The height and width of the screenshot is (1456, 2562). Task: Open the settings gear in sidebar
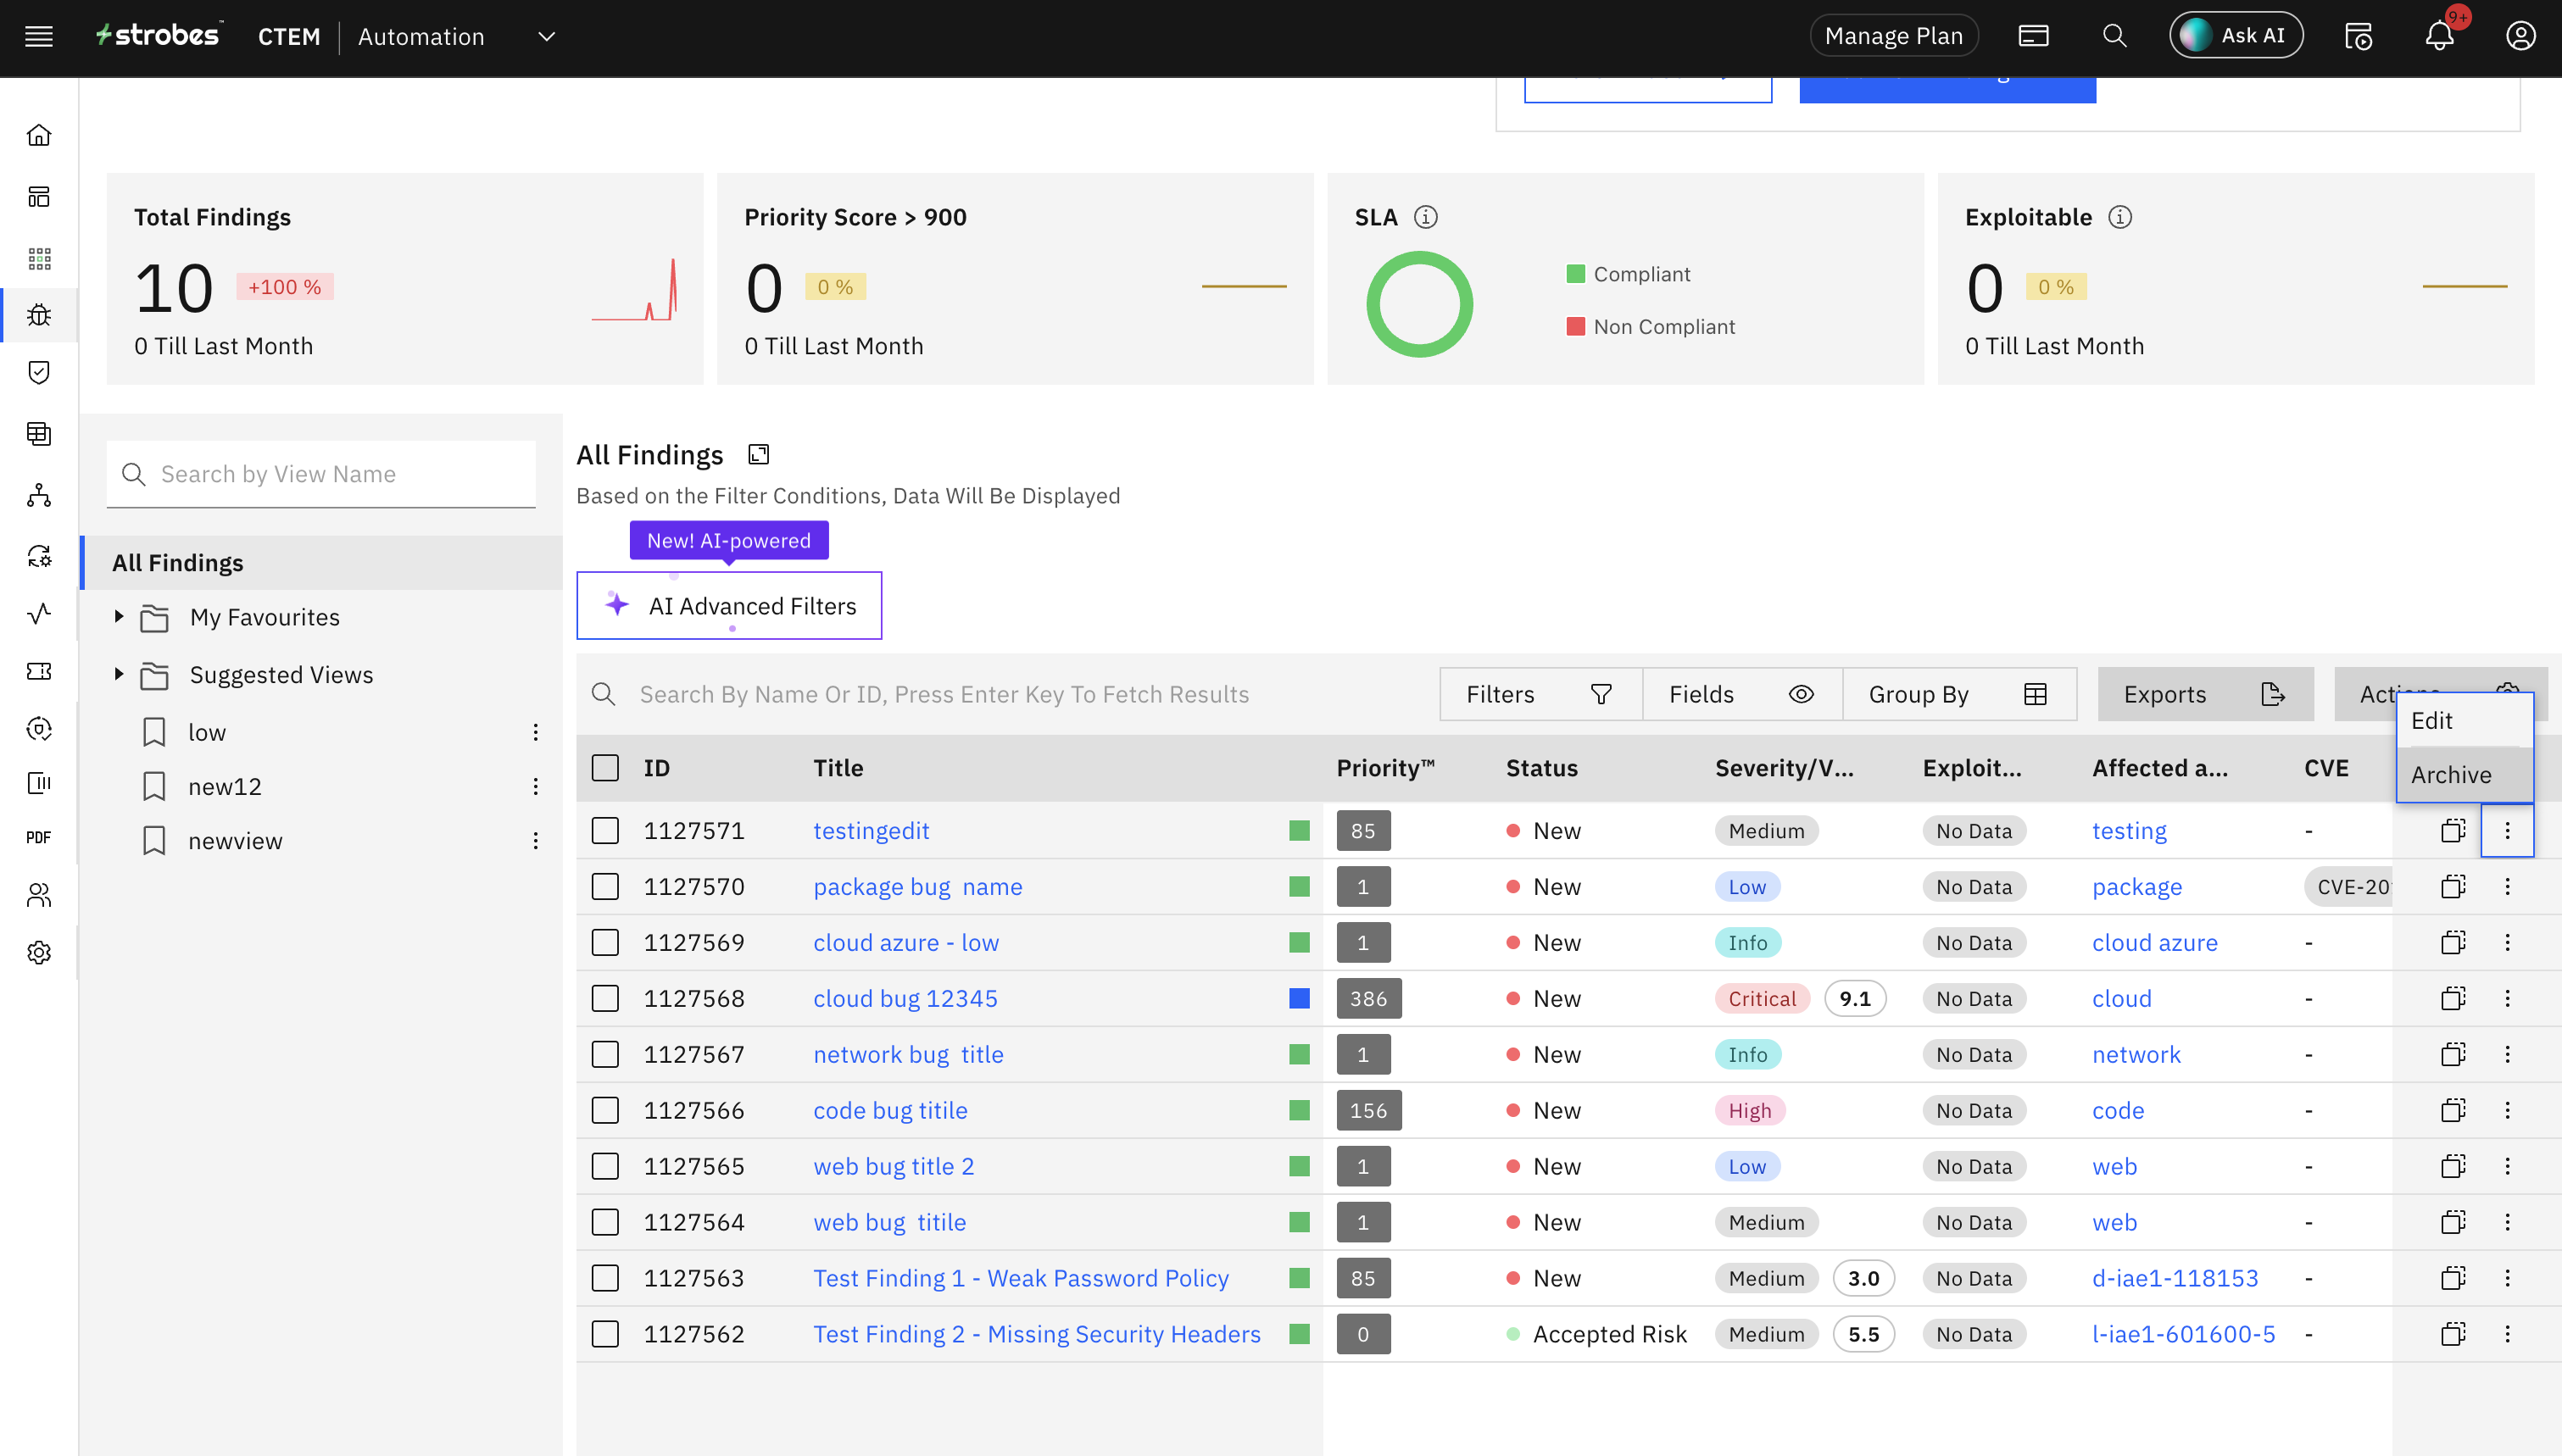pos(39,952)
